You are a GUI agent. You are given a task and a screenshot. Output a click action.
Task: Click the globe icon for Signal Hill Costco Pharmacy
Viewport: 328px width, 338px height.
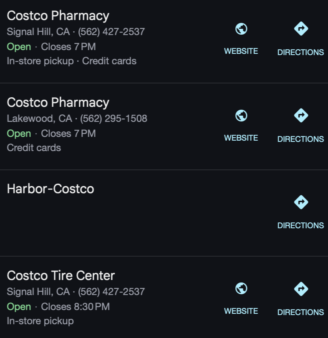click(x=241, y=29)
